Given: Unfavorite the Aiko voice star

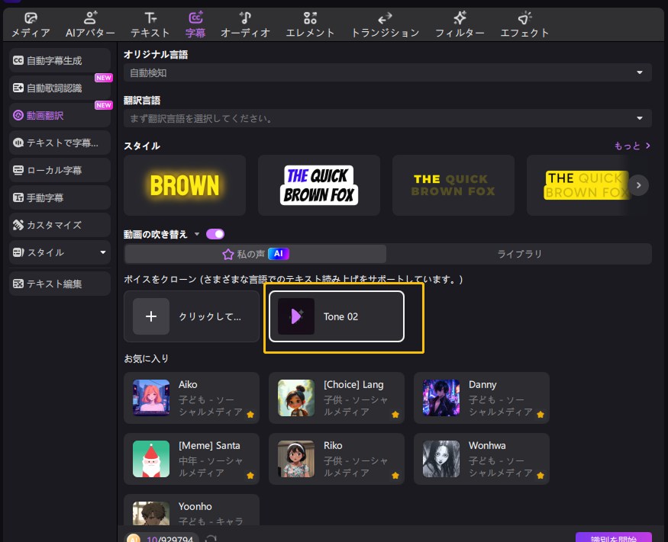Looking at the screenshot, I should [250, 413].
